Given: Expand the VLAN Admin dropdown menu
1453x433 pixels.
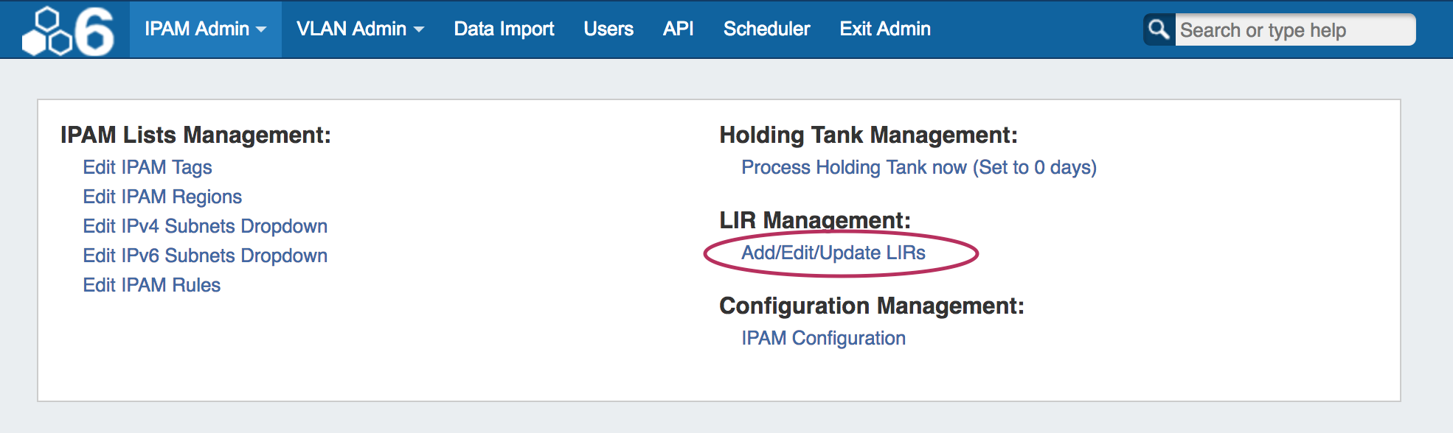Looking at the screenshot, I should (x=352, y=29).
